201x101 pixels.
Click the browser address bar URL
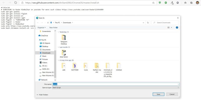(62, 3)
